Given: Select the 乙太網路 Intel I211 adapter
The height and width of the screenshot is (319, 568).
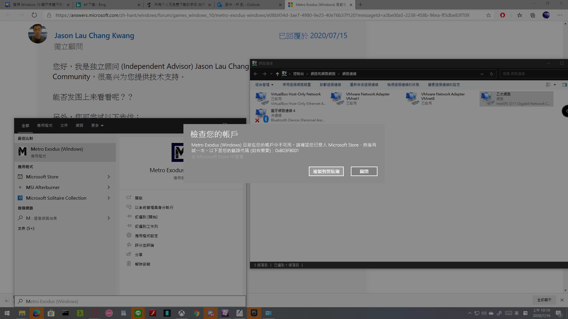Looking at the screenshot, I should click(517, 99).
